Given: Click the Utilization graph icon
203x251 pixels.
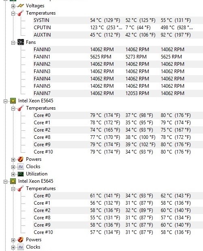Looking at the screenshot, I should coord(21,174).
